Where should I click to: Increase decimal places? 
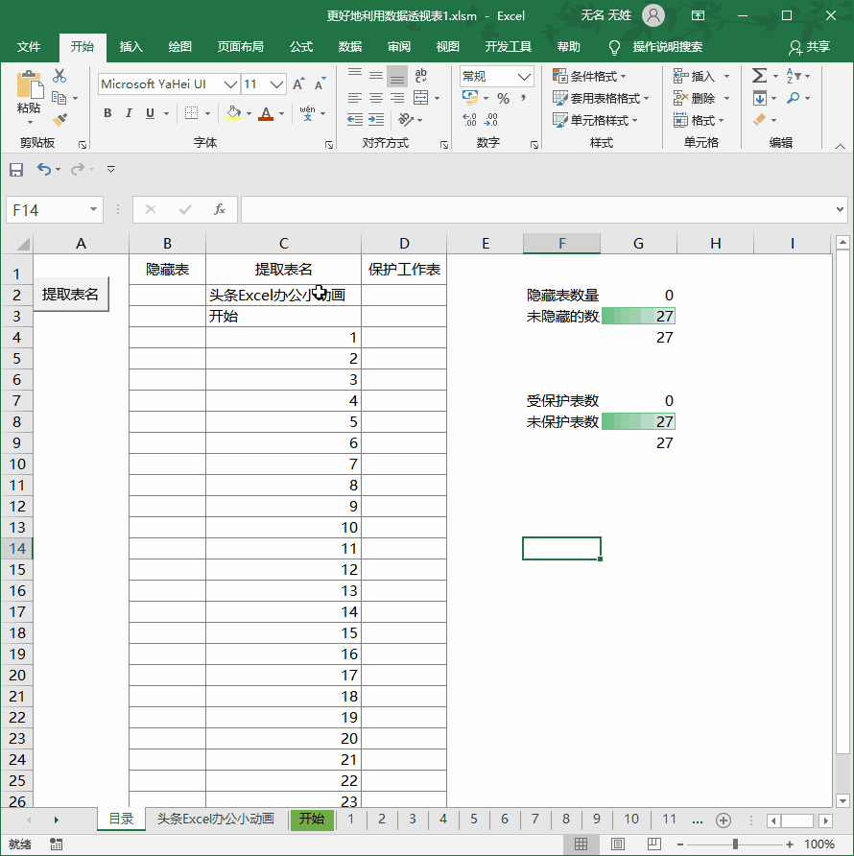[x=469, y=120]
